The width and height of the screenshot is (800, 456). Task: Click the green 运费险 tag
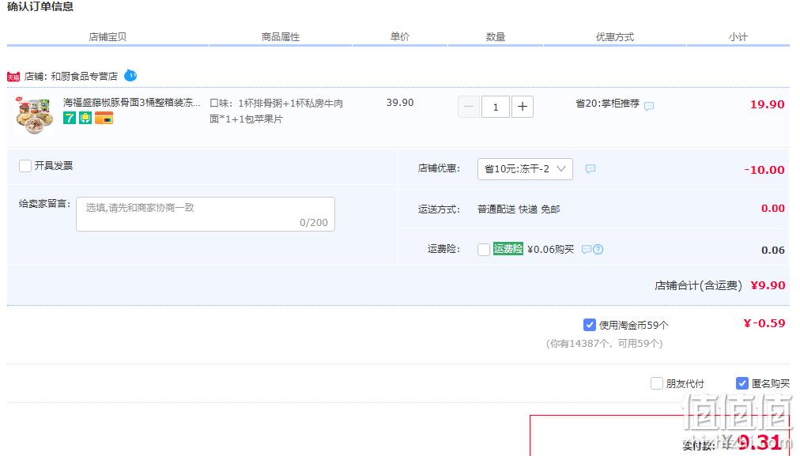508,248
